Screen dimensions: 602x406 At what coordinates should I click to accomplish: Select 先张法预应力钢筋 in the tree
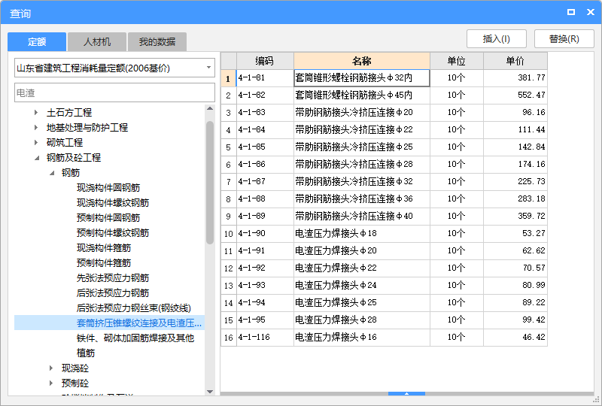[113, 278]
